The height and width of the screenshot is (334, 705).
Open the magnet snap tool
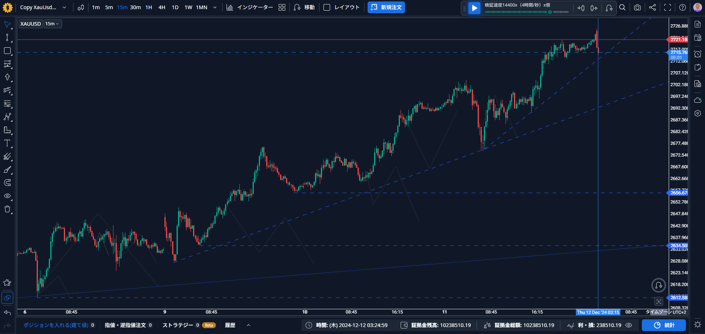pos(7,183)
